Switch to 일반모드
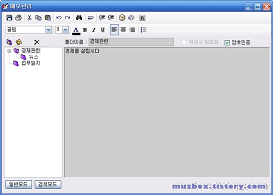 click(18, 184)
